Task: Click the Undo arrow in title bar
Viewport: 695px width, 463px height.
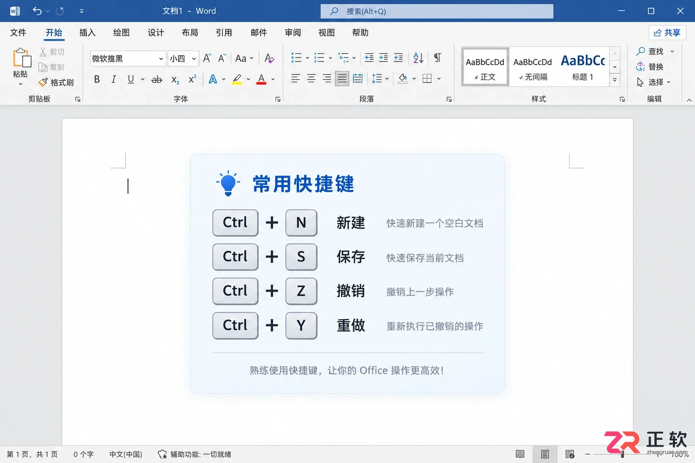Action: [37, 11]
